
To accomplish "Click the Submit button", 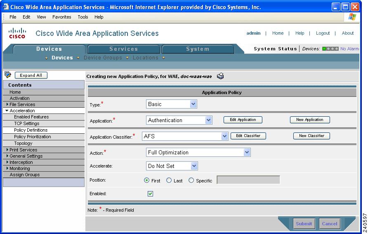I will pyautogui.click(x=304, y=224).
